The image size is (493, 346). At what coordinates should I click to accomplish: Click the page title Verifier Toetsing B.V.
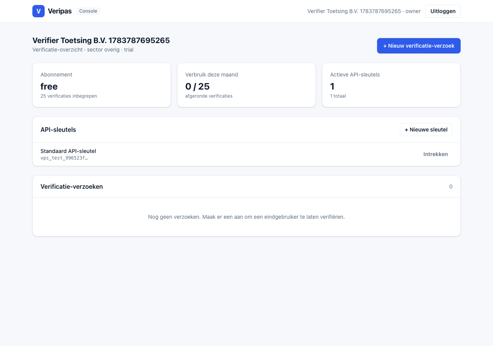(x=101, y=40)
